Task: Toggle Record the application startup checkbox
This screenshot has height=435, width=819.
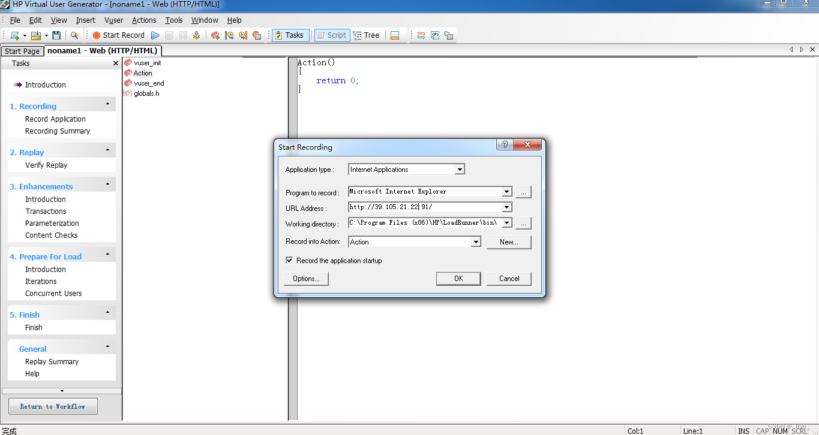Action: pos(289,261)
